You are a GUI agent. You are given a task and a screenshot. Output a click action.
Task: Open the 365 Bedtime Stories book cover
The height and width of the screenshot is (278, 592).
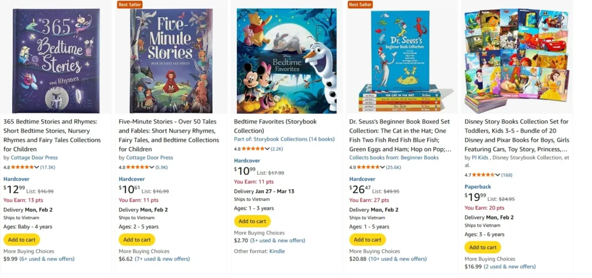(56, 61)
